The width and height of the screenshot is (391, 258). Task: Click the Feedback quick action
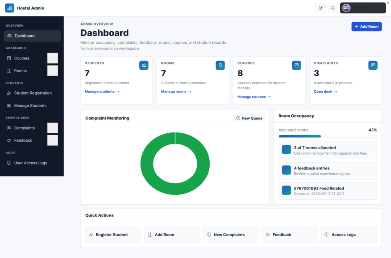[290, 235]
